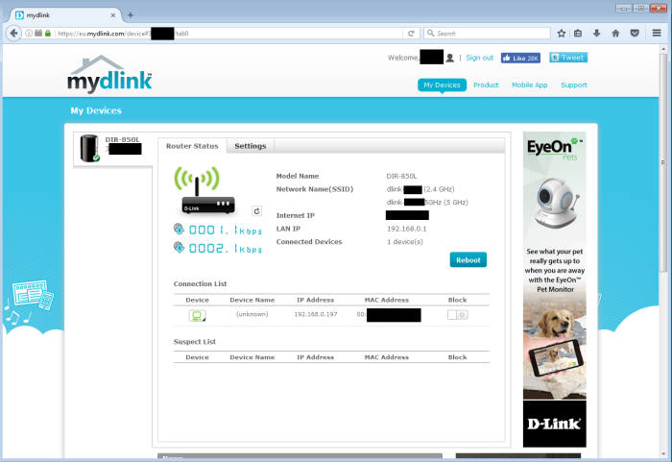Screen dimensions: 672x462
Task: Click the Tweet button
Action: 568,58
